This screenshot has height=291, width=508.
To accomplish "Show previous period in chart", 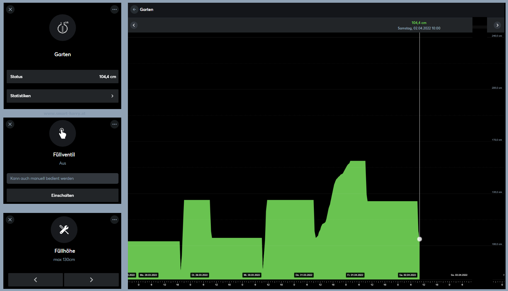I will point(134,25).
